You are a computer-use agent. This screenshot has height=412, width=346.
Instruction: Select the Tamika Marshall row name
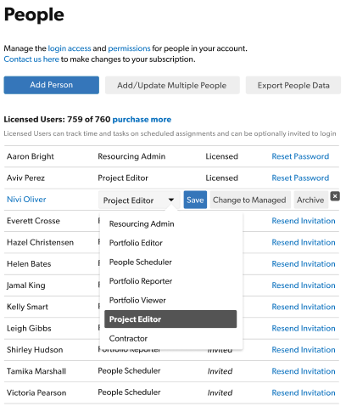coord(36,371)
